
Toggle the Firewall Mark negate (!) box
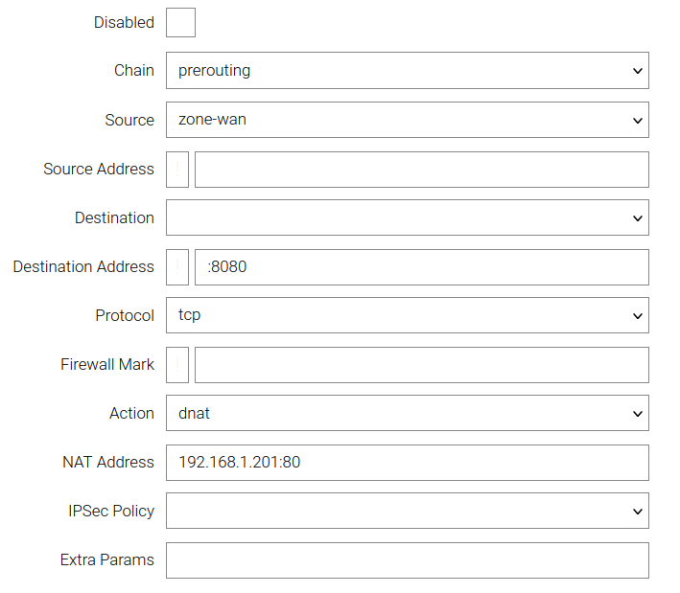[177, 365]
